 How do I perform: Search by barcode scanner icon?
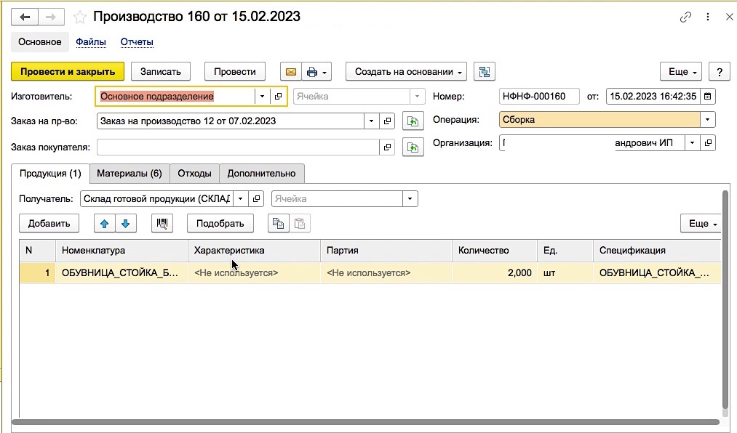click(x=162, y=223)
